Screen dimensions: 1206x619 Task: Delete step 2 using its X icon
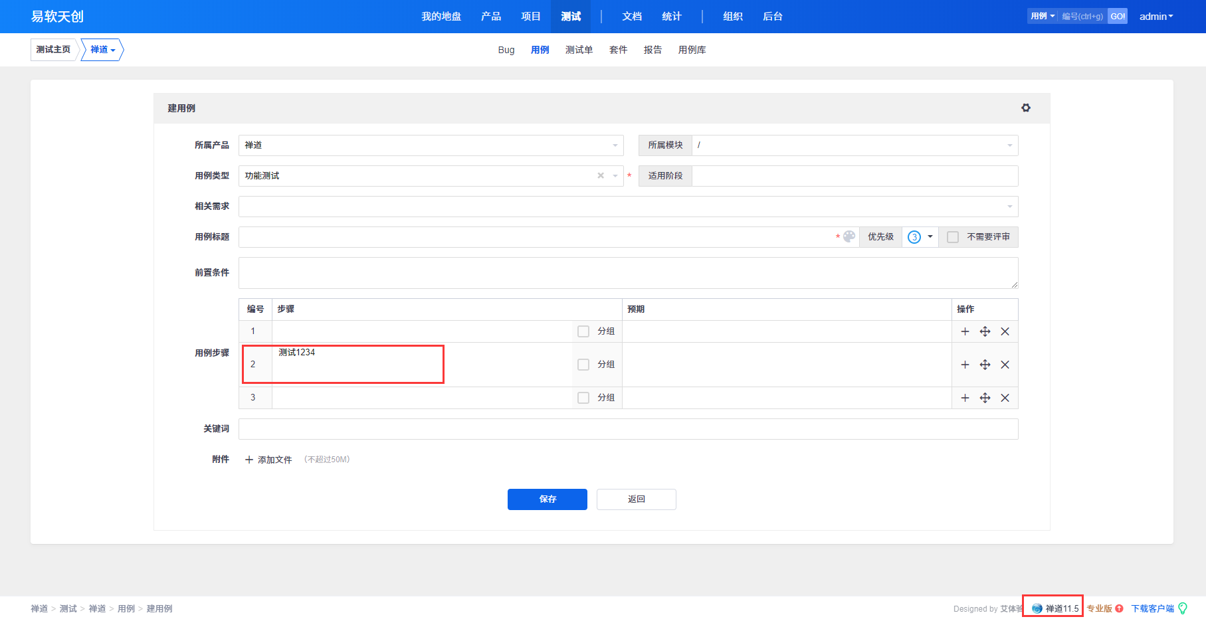point(1005,365)
